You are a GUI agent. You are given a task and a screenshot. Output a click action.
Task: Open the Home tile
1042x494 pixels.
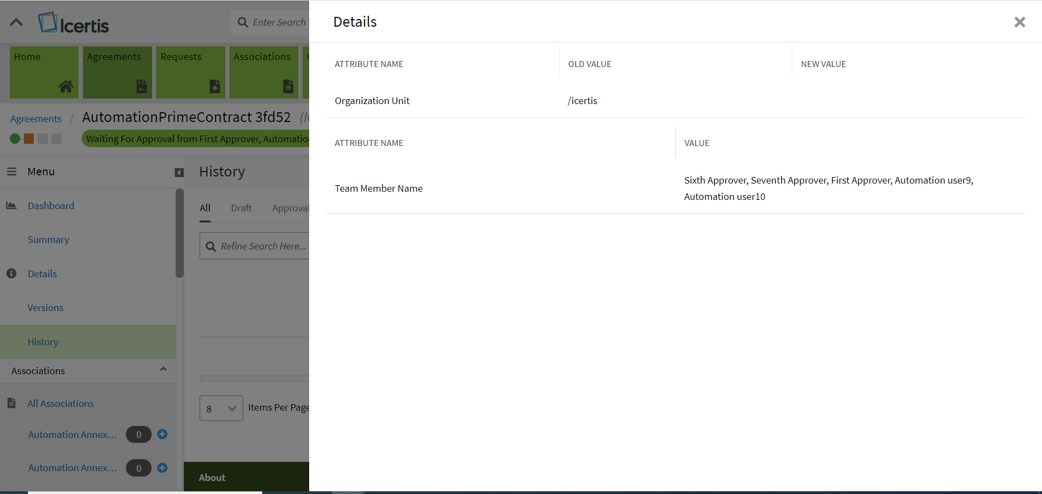[44, 72]
